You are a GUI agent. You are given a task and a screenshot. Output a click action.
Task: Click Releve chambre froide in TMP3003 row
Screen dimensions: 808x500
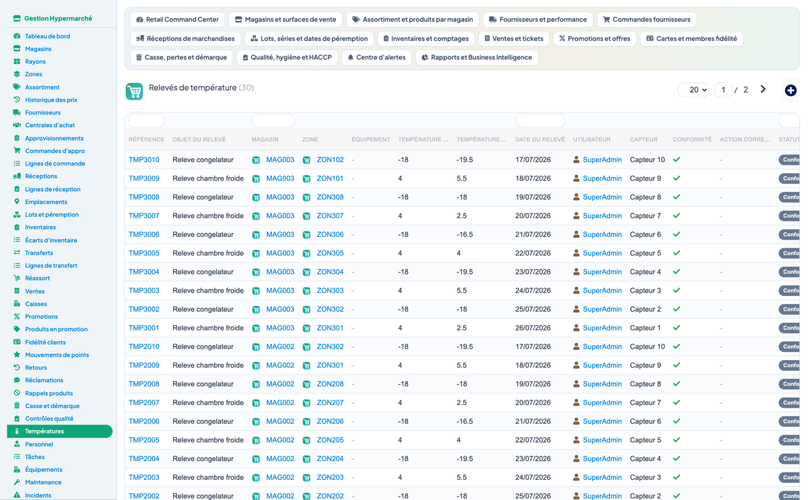coord(208,291)
